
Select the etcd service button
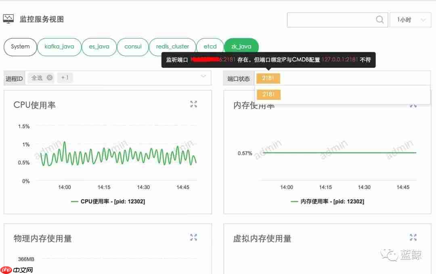click(210, 46)
